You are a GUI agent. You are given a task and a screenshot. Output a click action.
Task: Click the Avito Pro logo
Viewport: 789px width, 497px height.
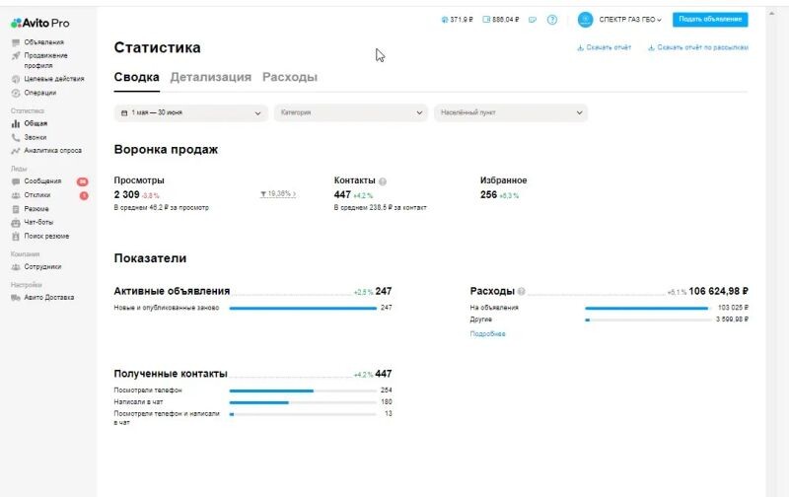[40, 23]
